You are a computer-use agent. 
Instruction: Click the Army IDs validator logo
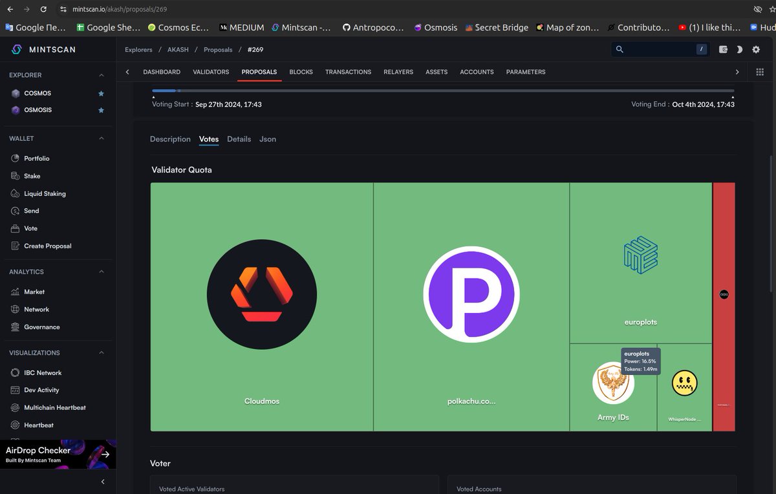click(x=613, y=383)
